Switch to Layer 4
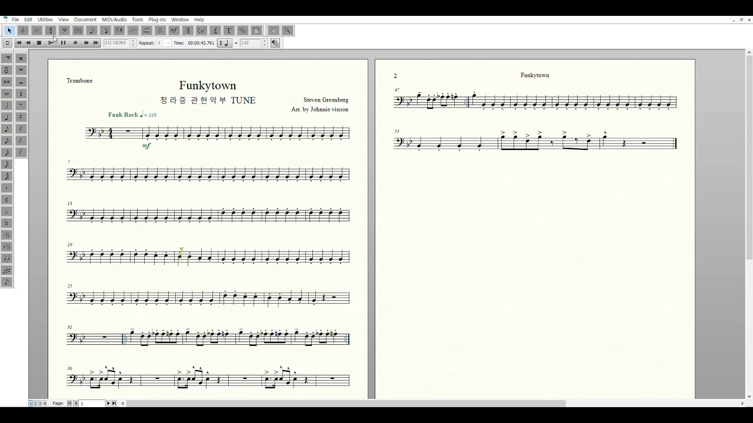This screenshot has width=753, height=423. [x=44, y=403]
